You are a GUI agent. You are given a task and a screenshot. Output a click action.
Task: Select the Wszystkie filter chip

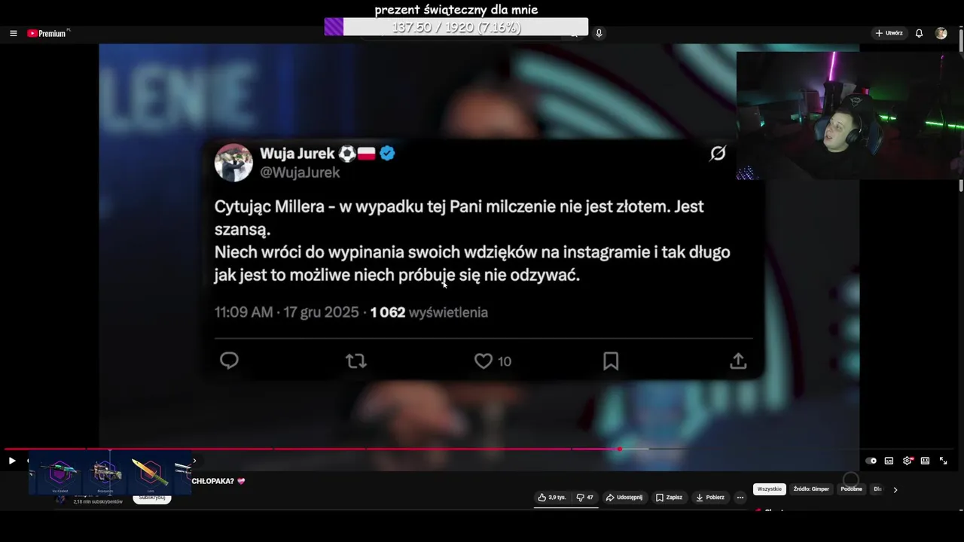[x=770, y=489]
